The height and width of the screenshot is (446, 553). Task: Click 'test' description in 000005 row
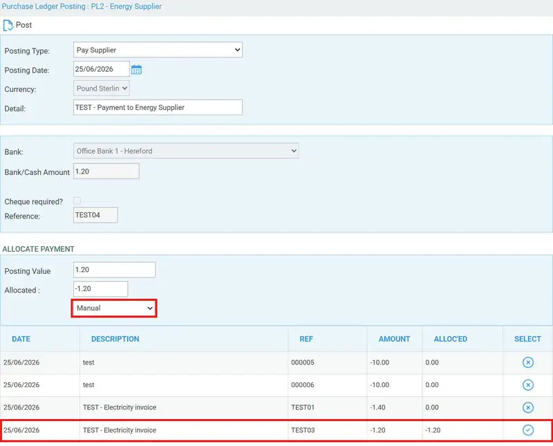88,362
